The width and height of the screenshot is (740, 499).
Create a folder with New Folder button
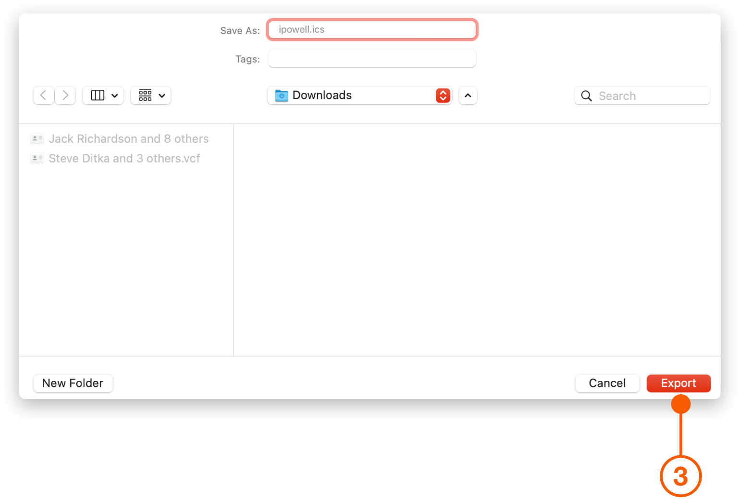[x=73, y=383]
